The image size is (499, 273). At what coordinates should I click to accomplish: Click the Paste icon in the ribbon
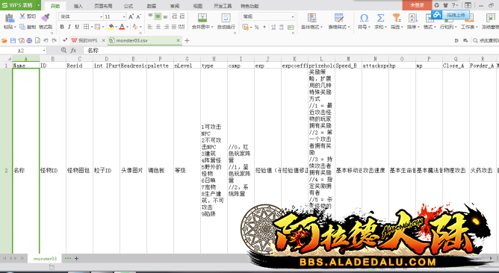[x=9, y=18]
